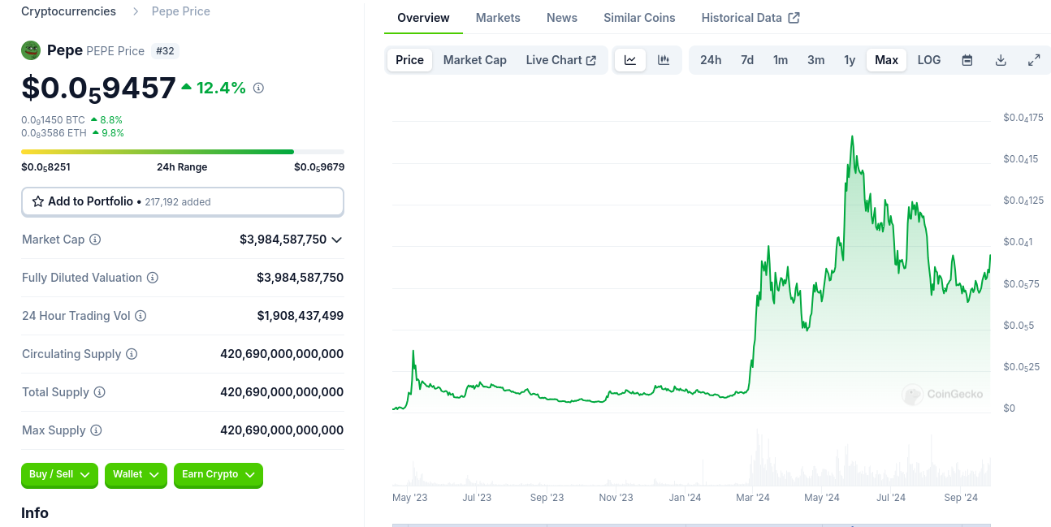The image size is (1051, 527).
Task: Click Historical Data external link icon
Action: [x=794, y=18]
